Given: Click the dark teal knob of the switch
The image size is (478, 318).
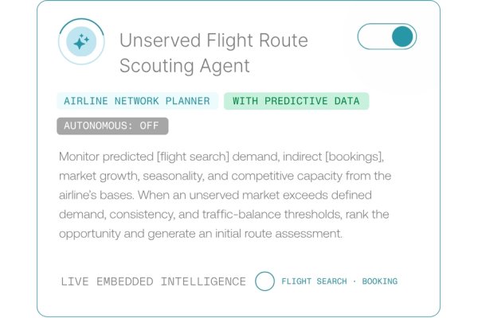Looking at the screenshot, I should point(402,37).
